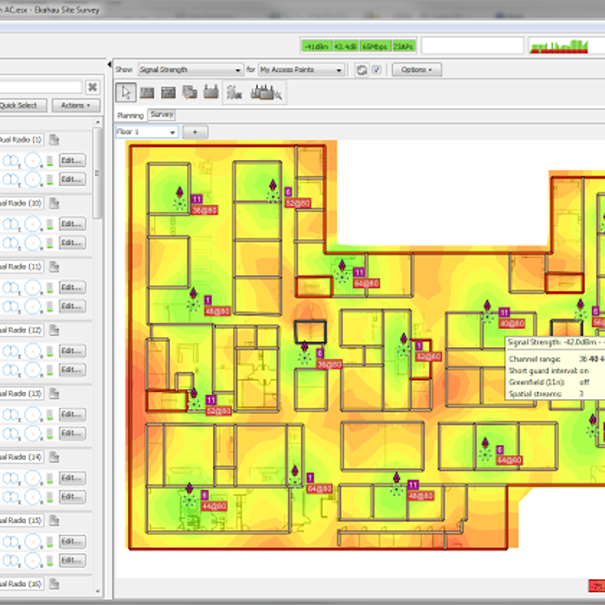Viewport: 605px width, 605px height.
Task: Expand the Floor 1 selector dropdown
Action: (x=146, y=132)
